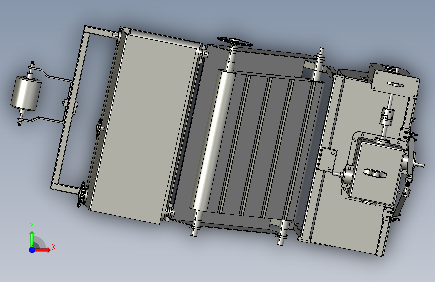This screenshot has width=435, height=282.
Task: Select the small sprocket at frame bottom-left
Action: pyautogui.click(x=81, y=195)
